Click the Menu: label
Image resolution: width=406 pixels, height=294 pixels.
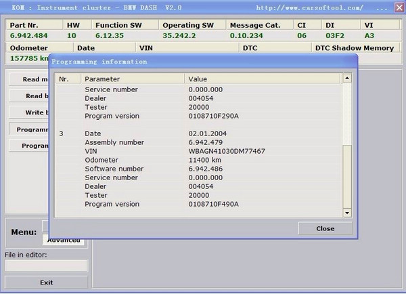(24, 232)
